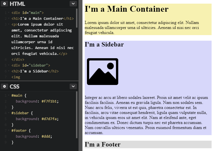Click the CSS panel title
The image size is (213, 151).
[15, 87]
